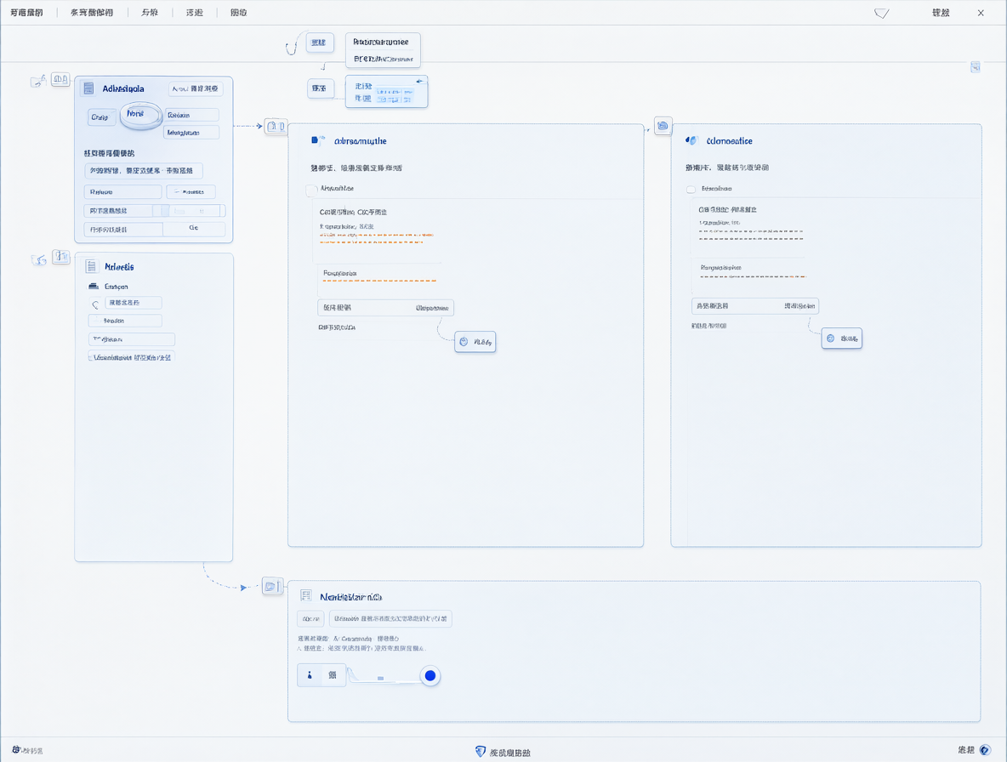Click the wide text field in the bottom panel
Image resolution: width=1007 pixels, height=762 pixels.
[x=390, y=619]
